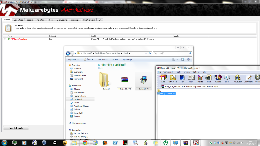
Task: Open the Python library in sidebar
Action: click(x=76, y=109)
